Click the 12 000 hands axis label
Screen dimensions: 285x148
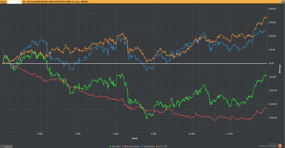pyautogui.click(x=230, y=134)
